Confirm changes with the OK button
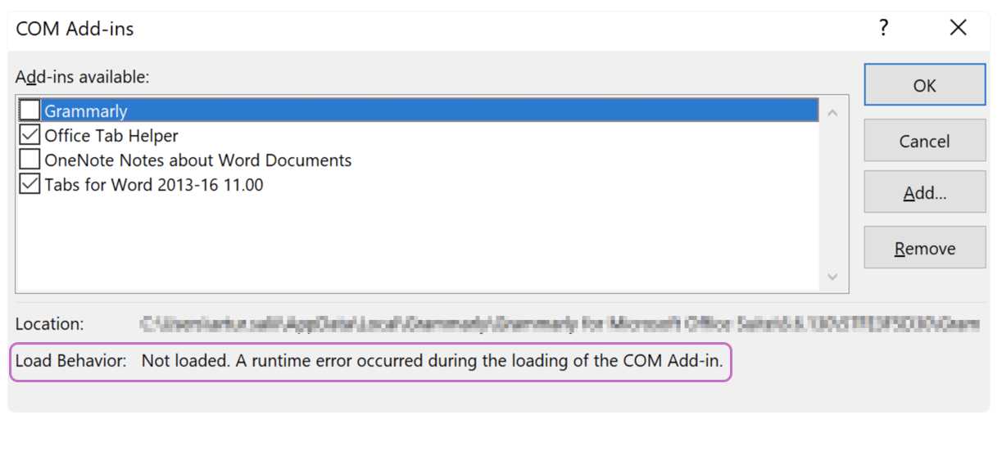The width and height of the screenshot is (1002, 451). tap(925, 85)
